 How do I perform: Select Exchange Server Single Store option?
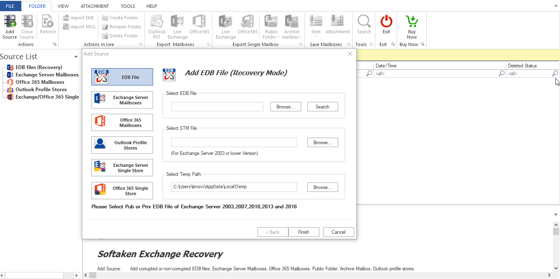pyautogui.click(x=122, y=168)
